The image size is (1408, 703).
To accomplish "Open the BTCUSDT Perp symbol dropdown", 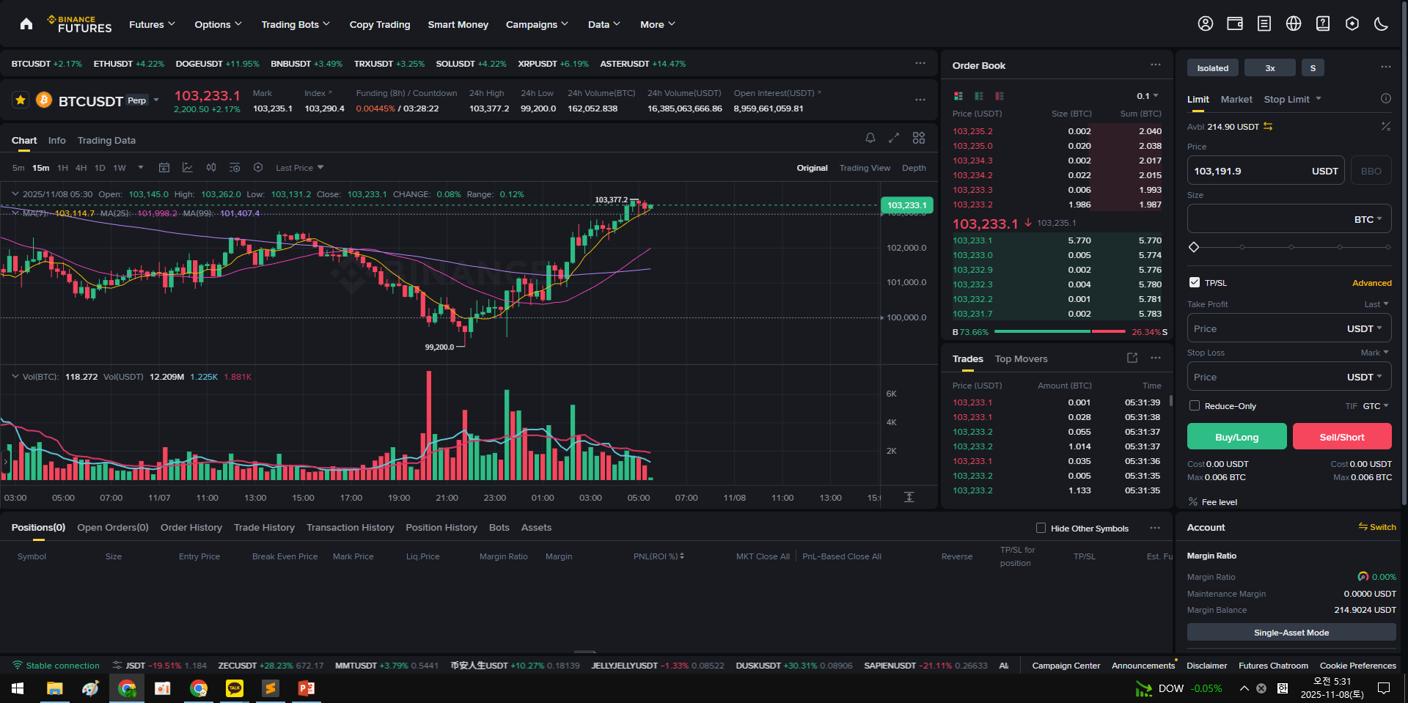I will [156, 100].
